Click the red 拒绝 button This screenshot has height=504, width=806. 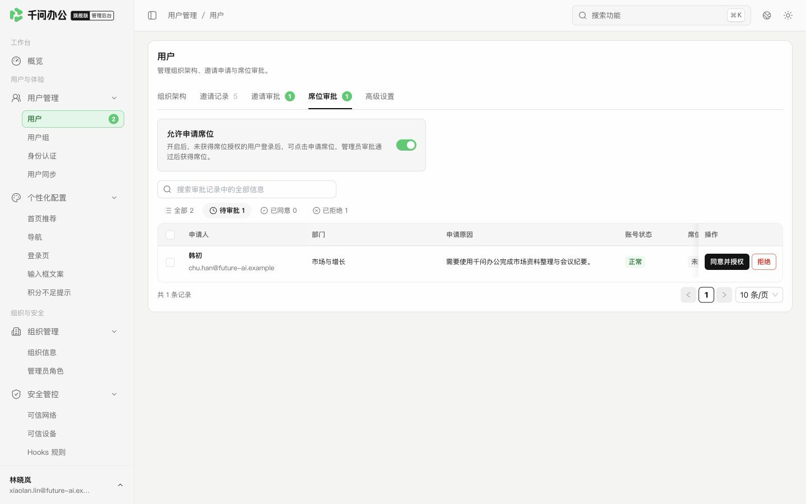coord(763,262)
